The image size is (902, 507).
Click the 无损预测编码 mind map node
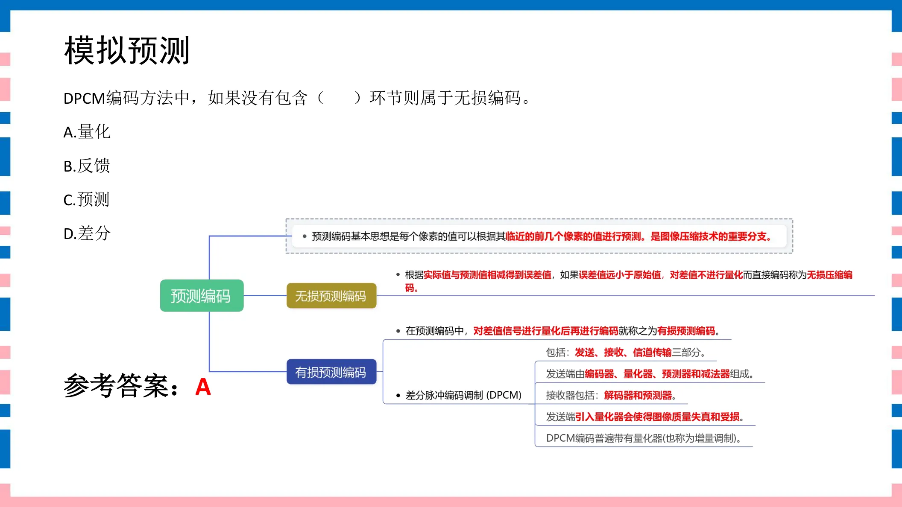coord(331,296)
